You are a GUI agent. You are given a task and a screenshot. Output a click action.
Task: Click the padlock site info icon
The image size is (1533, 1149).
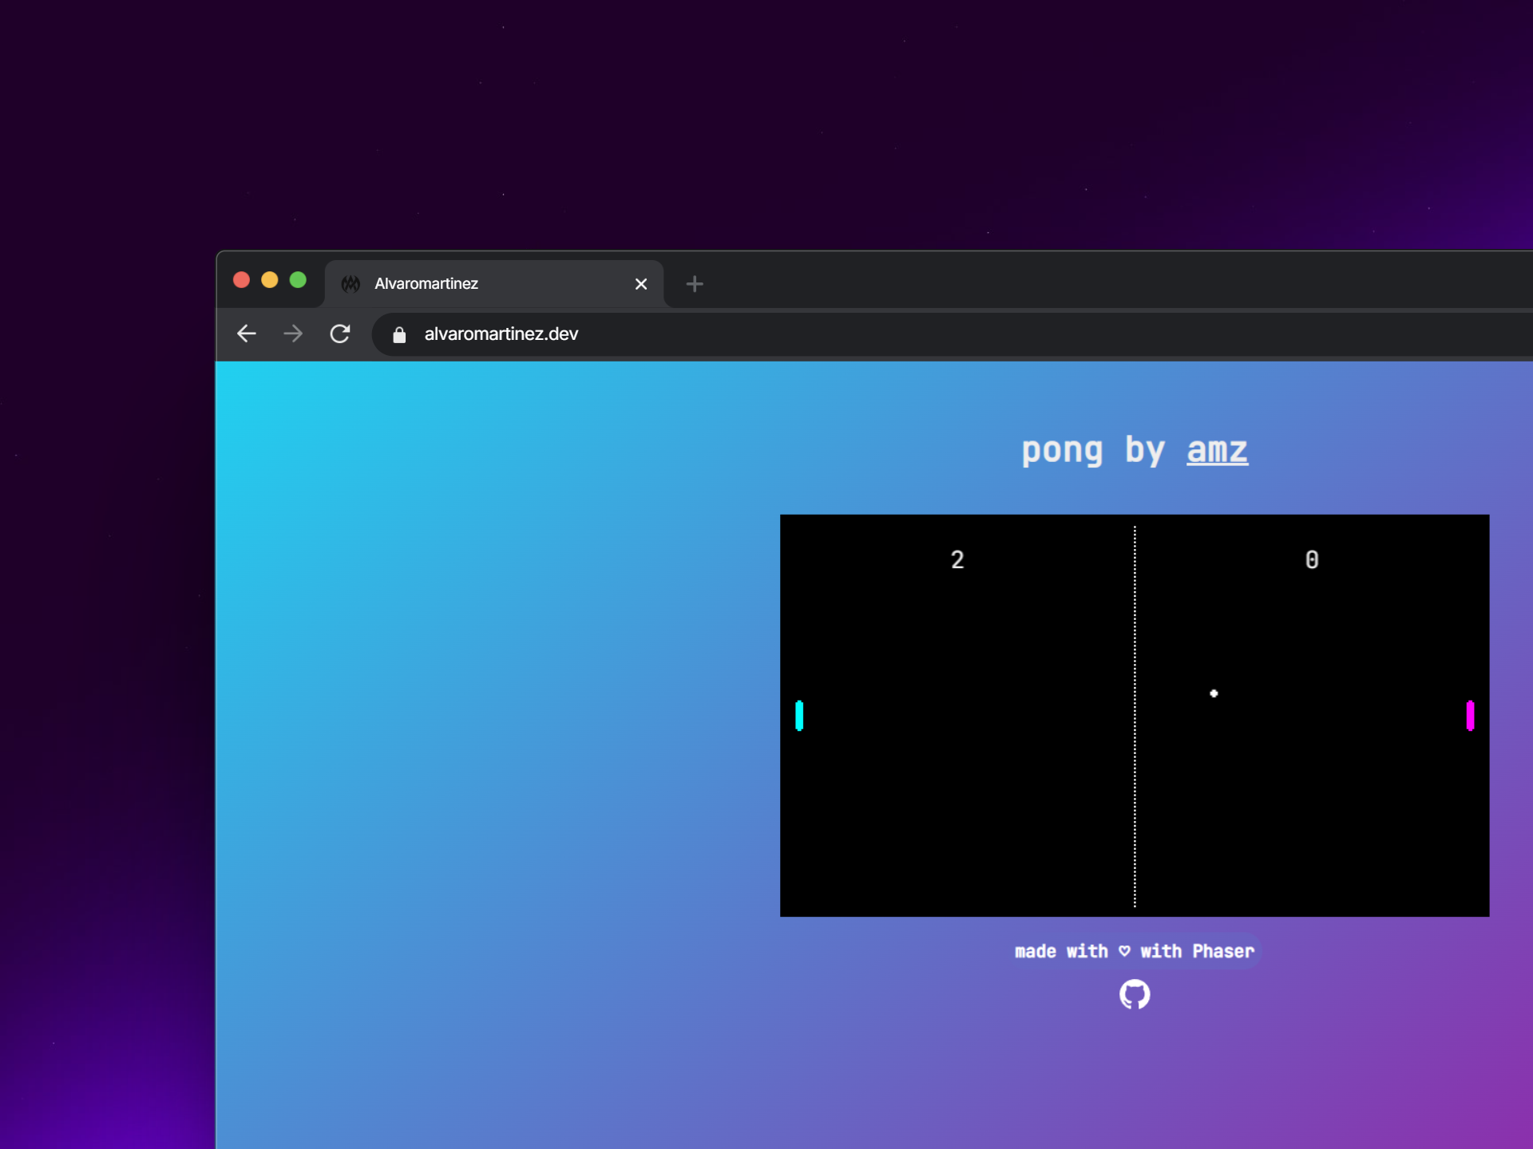399,334
